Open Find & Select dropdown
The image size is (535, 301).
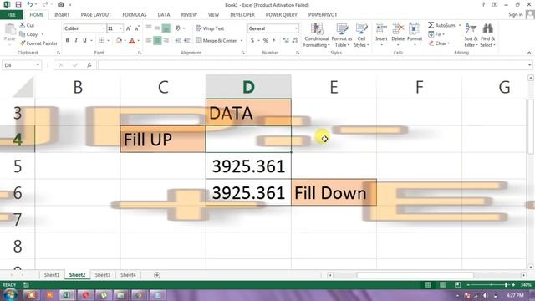pyautogui.click(x=487, y=35)
